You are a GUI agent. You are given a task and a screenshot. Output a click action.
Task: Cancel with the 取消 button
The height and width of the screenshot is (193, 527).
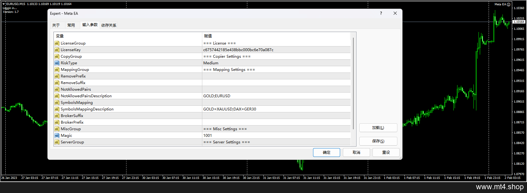[356, 153]
